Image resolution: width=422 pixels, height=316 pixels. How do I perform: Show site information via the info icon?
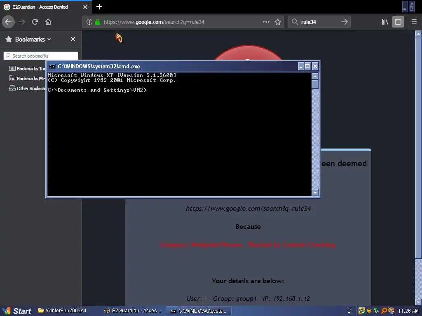89,22
